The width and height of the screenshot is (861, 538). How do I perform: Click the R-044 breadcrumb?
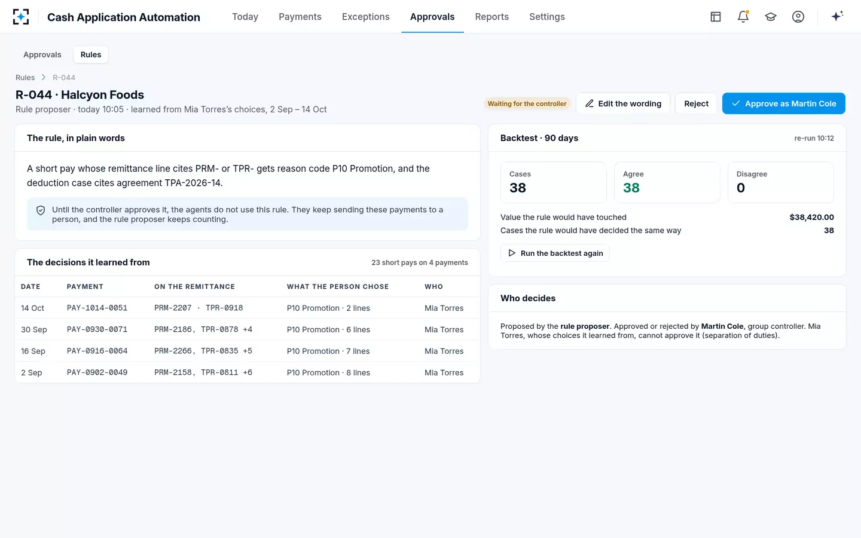(64, 78)
